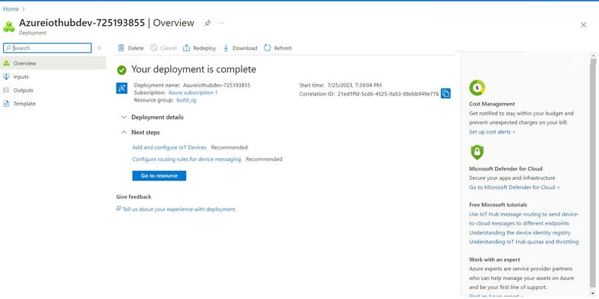Click the Download arrow icon
This screenshot has height=299, width=599.
(x=226, y=48)
